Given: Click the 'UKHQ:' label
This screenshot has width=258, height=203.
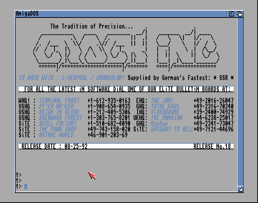Looking at the screenshot, I should (x=140, y=118).
